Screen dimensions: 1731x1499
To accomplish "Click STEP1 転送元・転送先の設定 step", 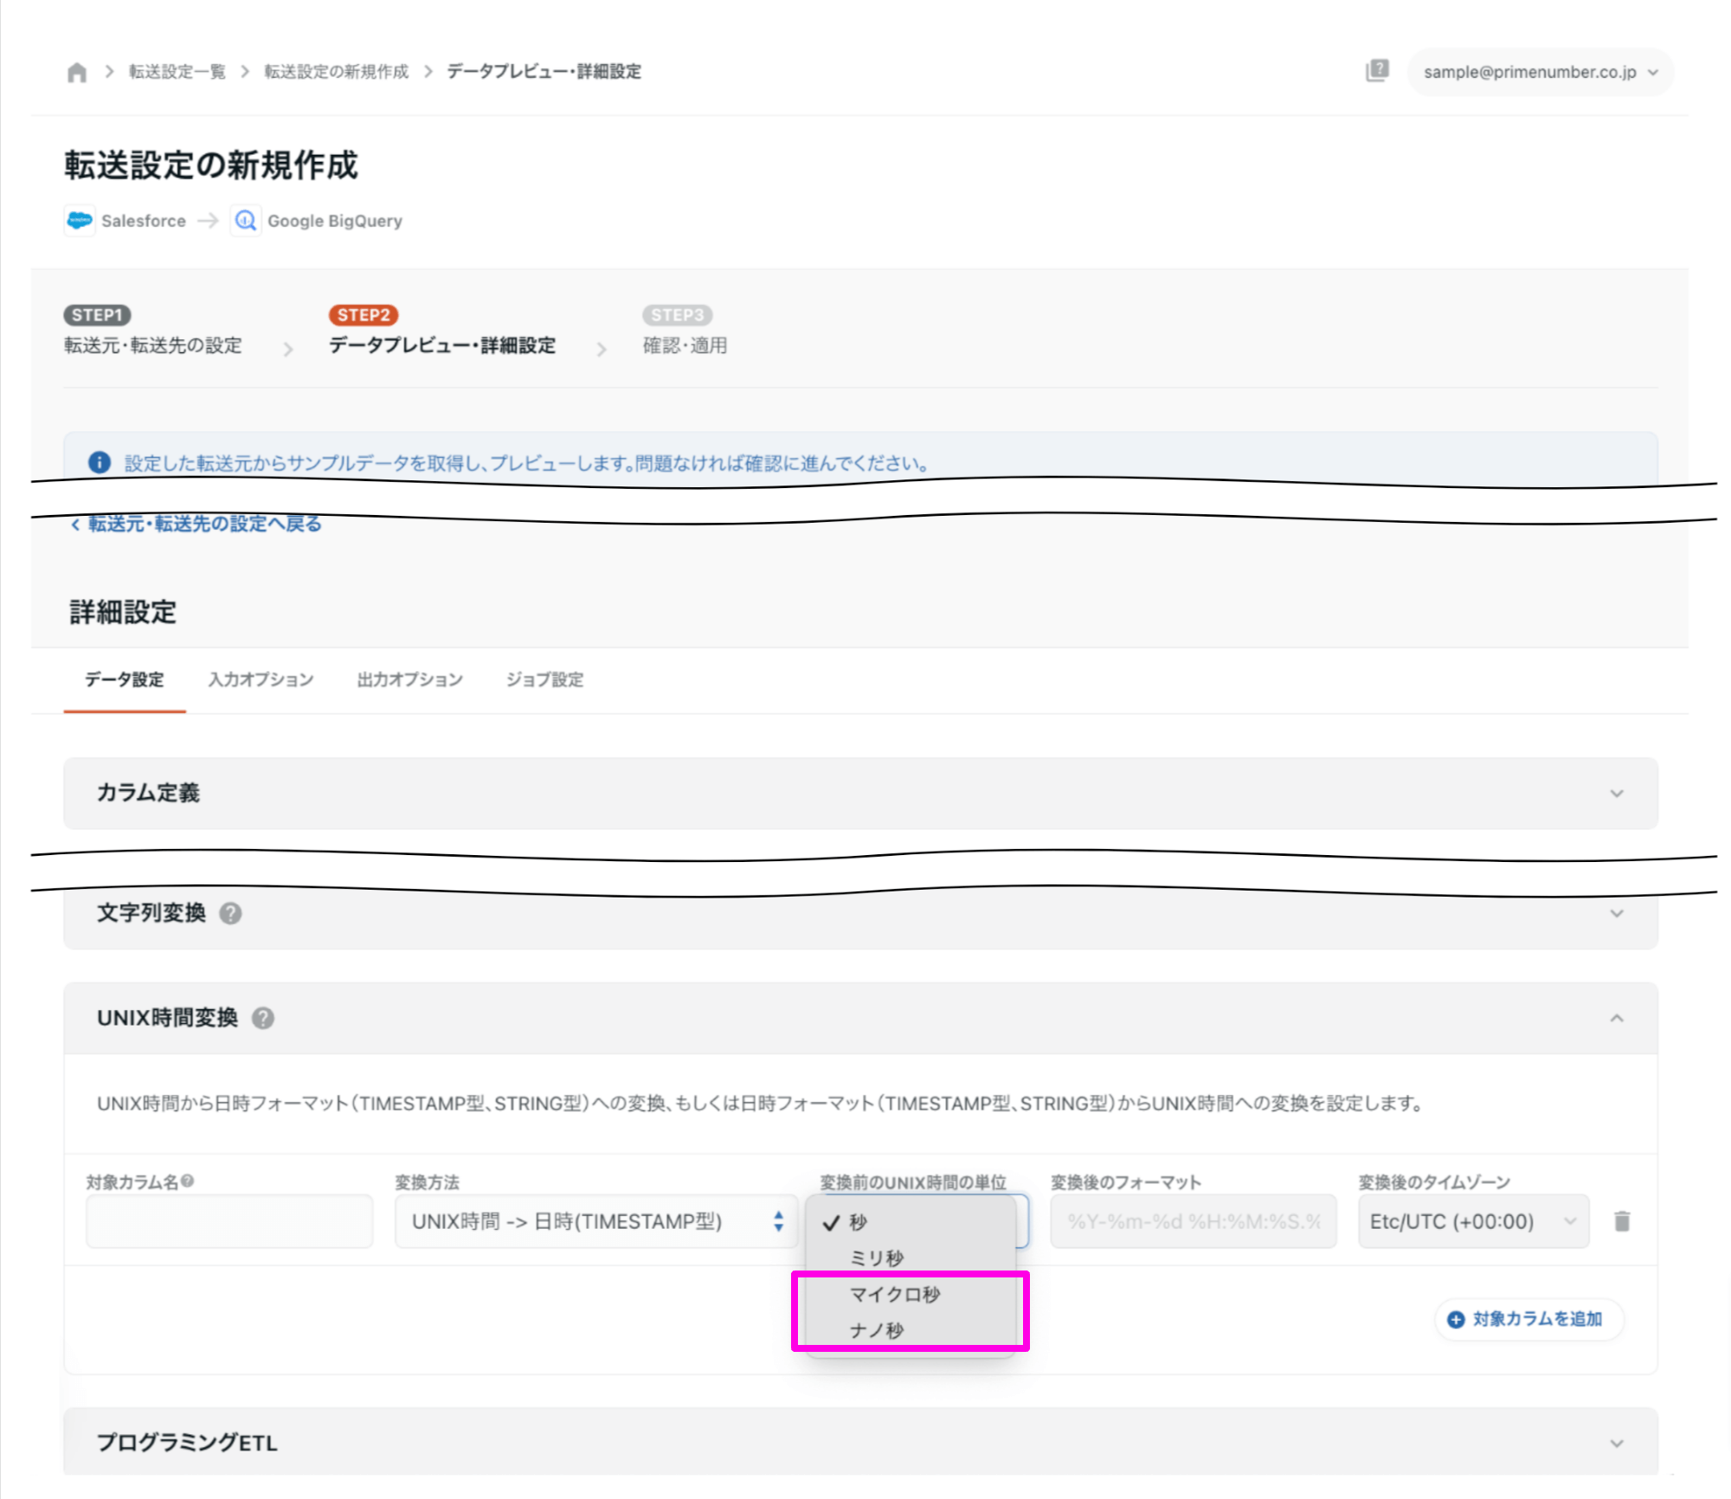I will pos(153,331).
